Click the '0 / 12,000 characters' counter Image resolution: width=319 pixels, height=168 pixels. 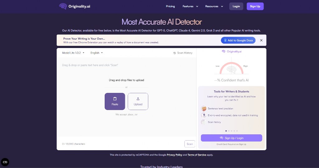pyautogui.click(x=74, y=144)
